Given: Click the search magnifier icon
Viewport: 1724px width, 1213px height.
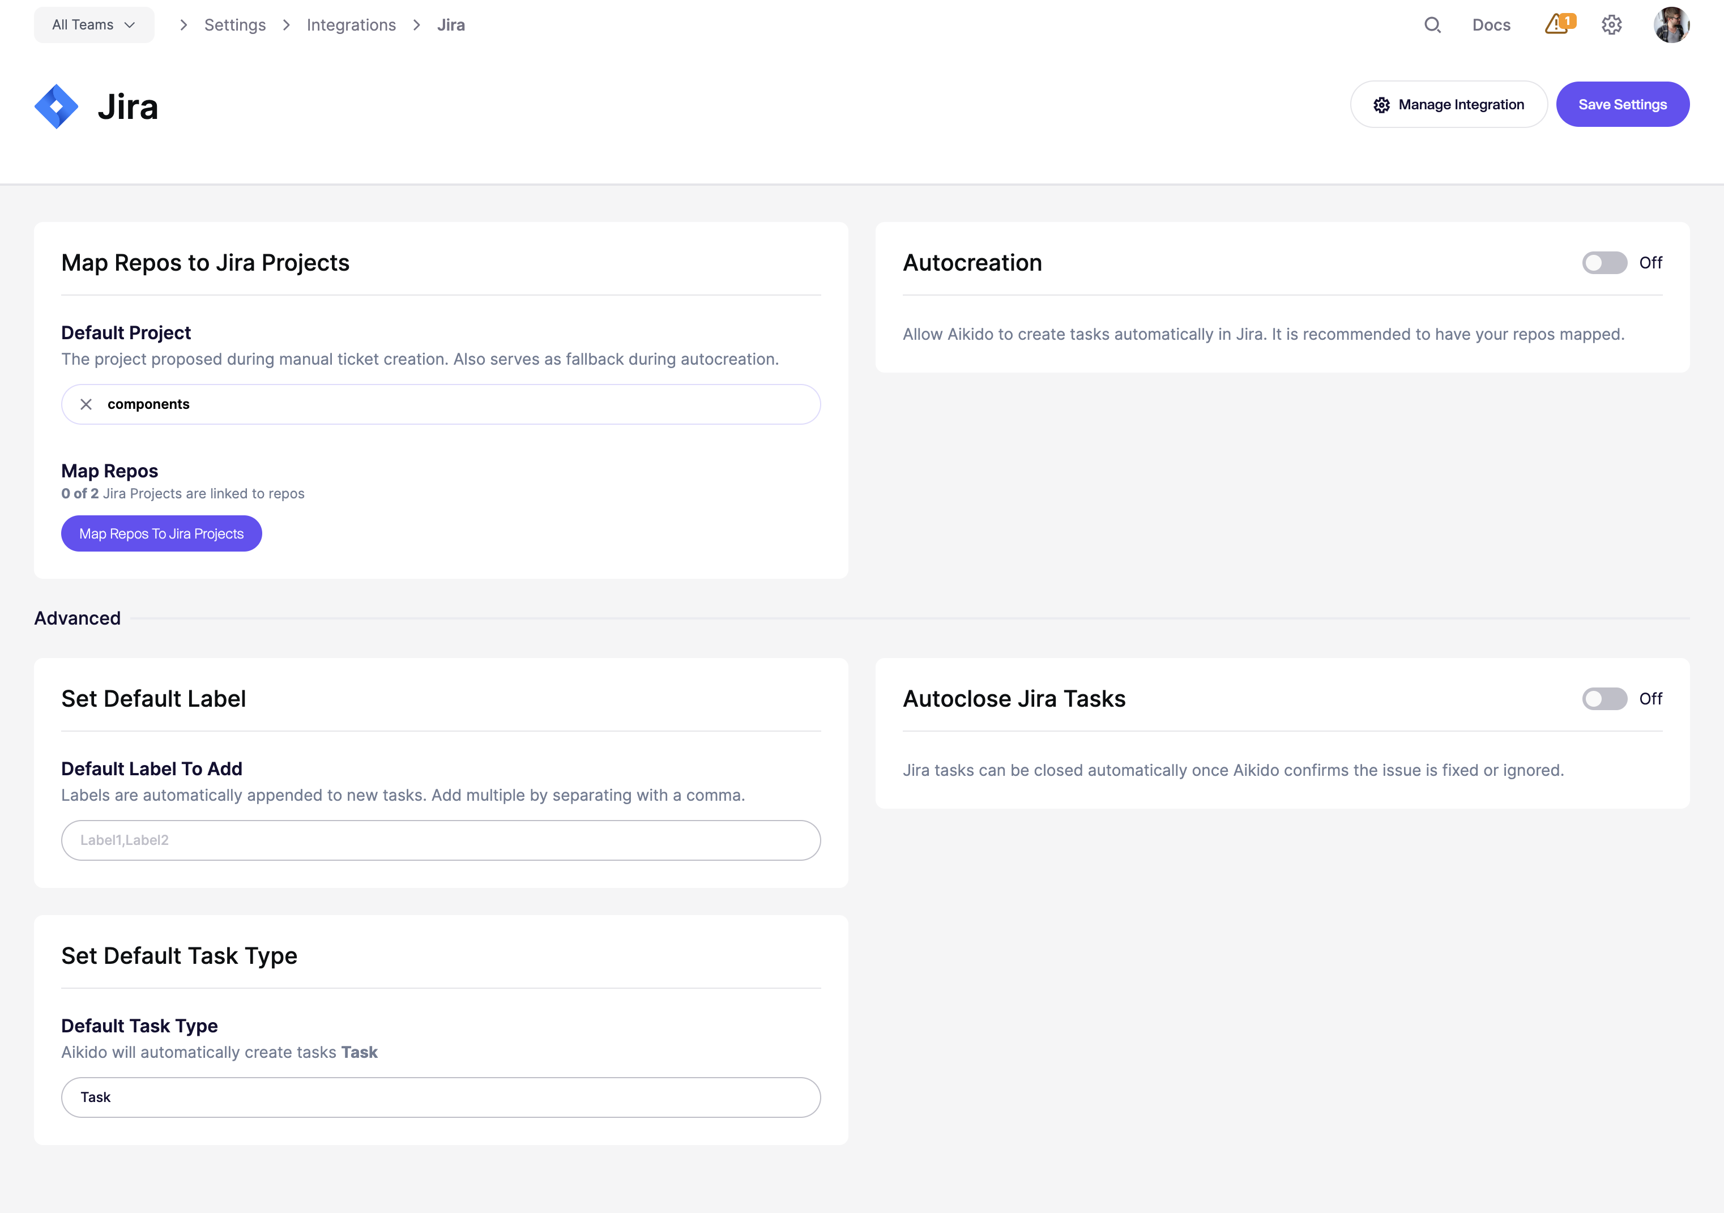Looking at the screenshot, I should 1432,25.
